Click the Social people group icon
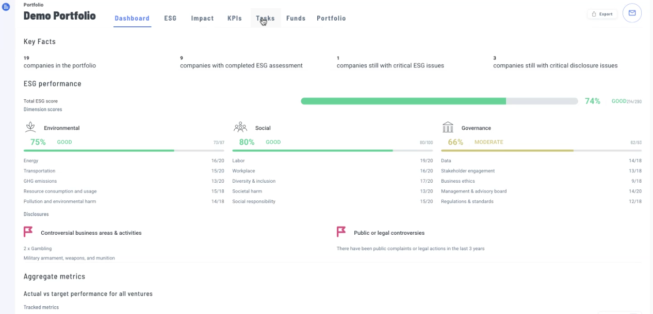The image size is (653, 314). [240, 127]
